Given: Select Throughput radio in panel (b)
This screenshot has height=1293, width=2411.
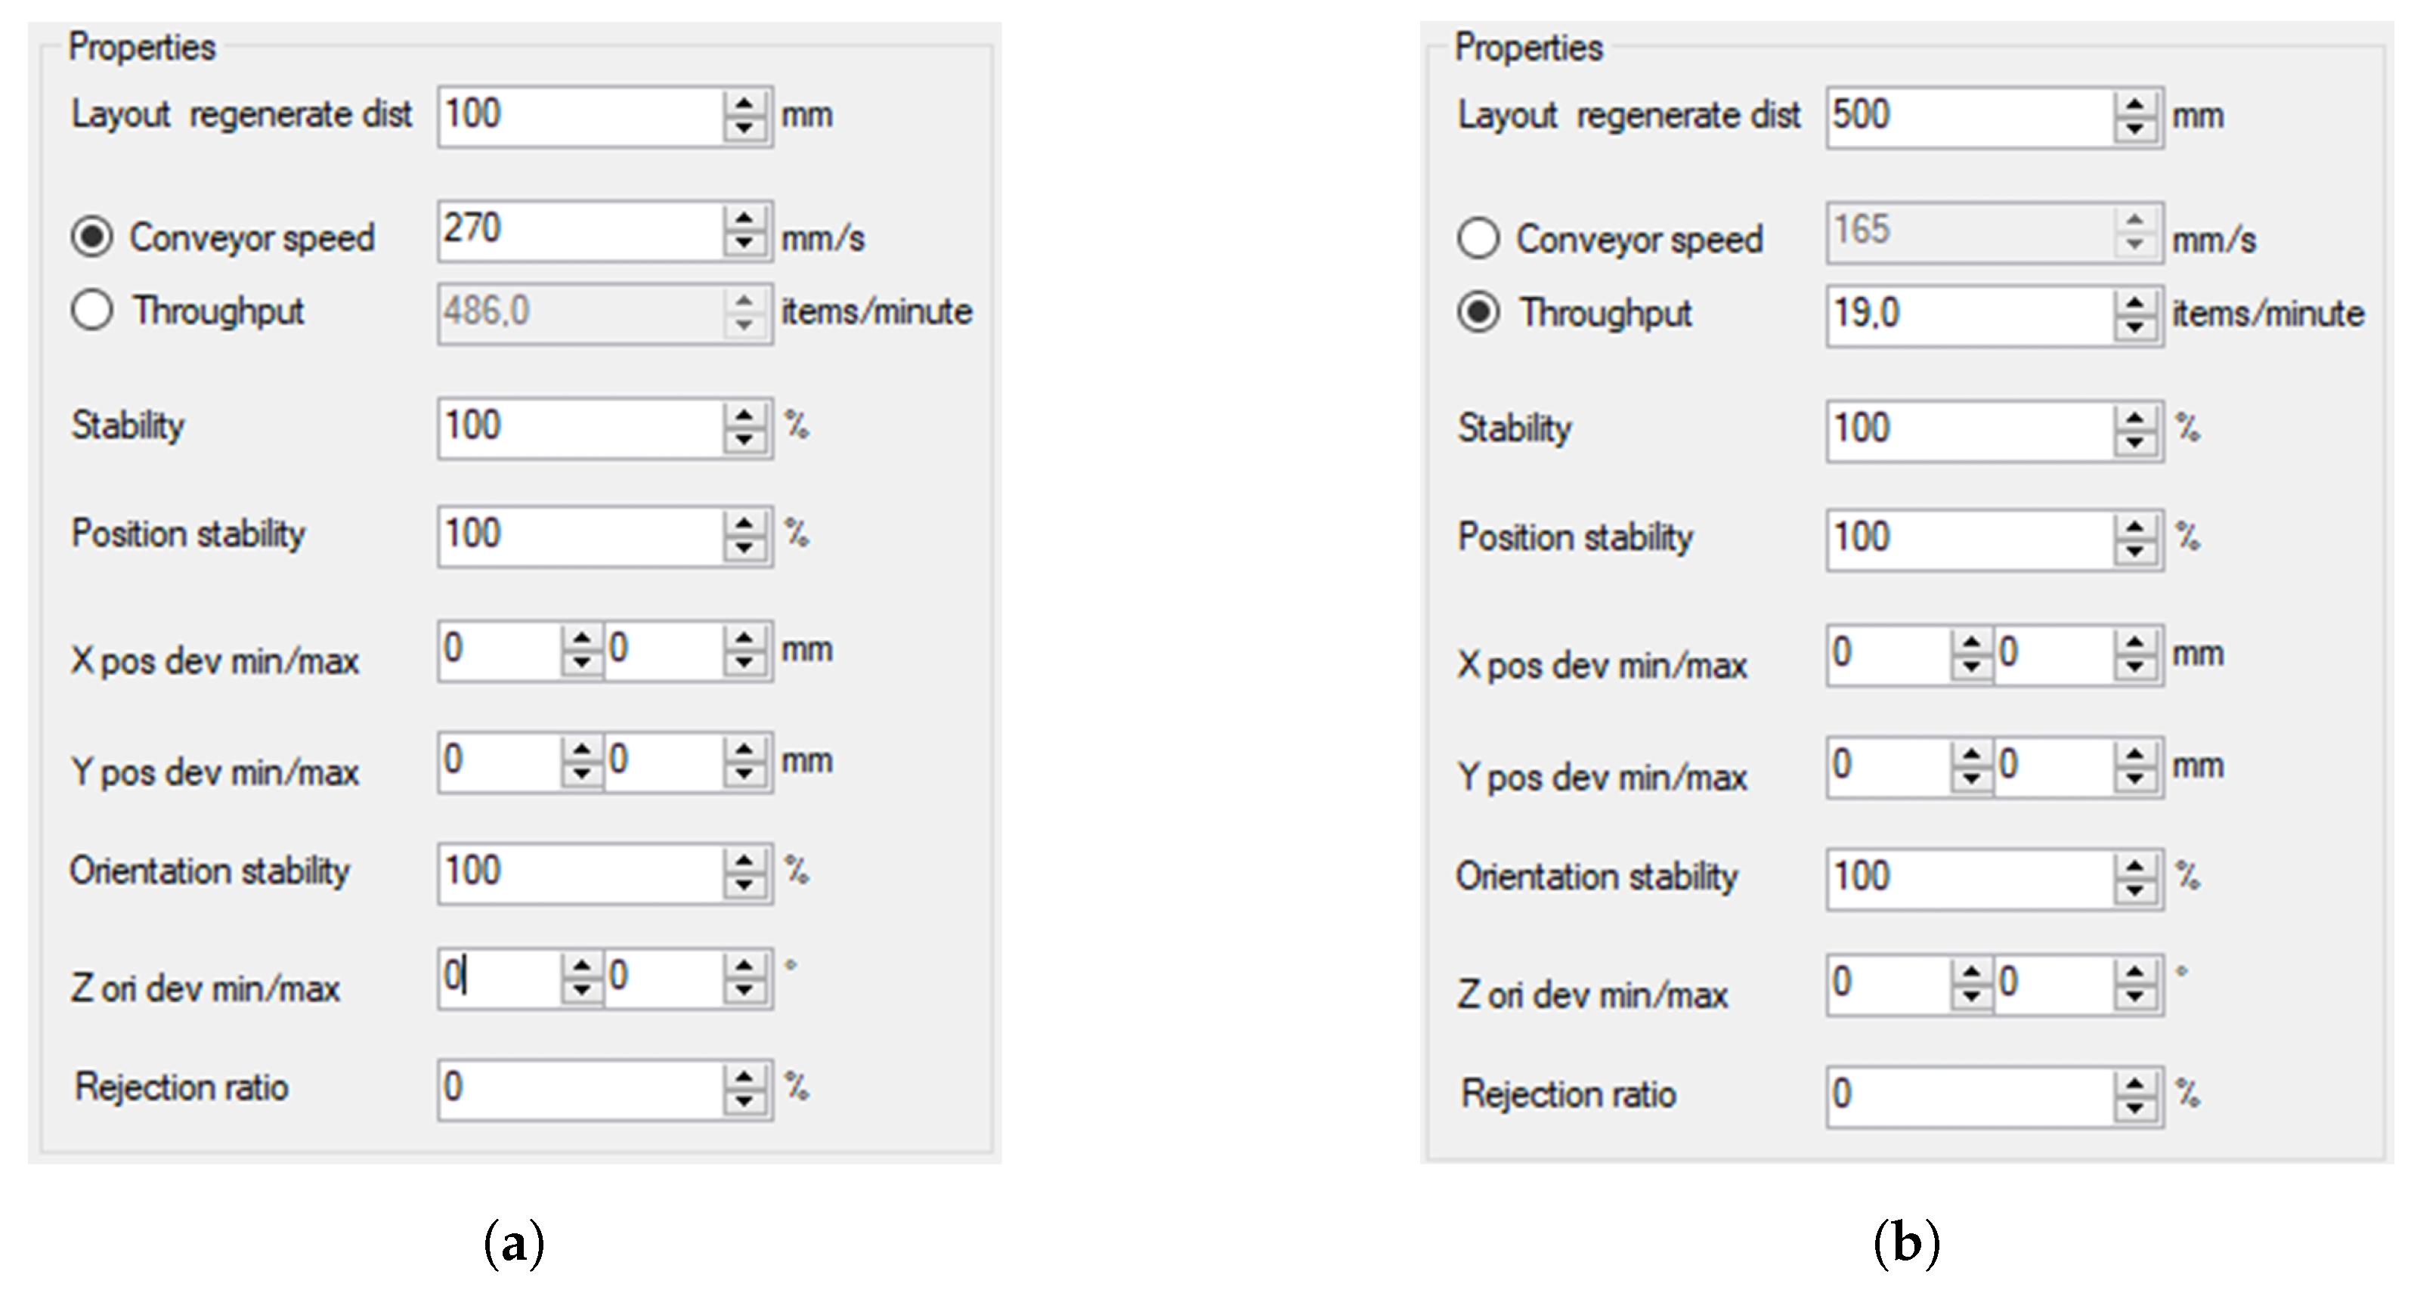Looking at the screenshot, I should click(x=1479, y=311).
